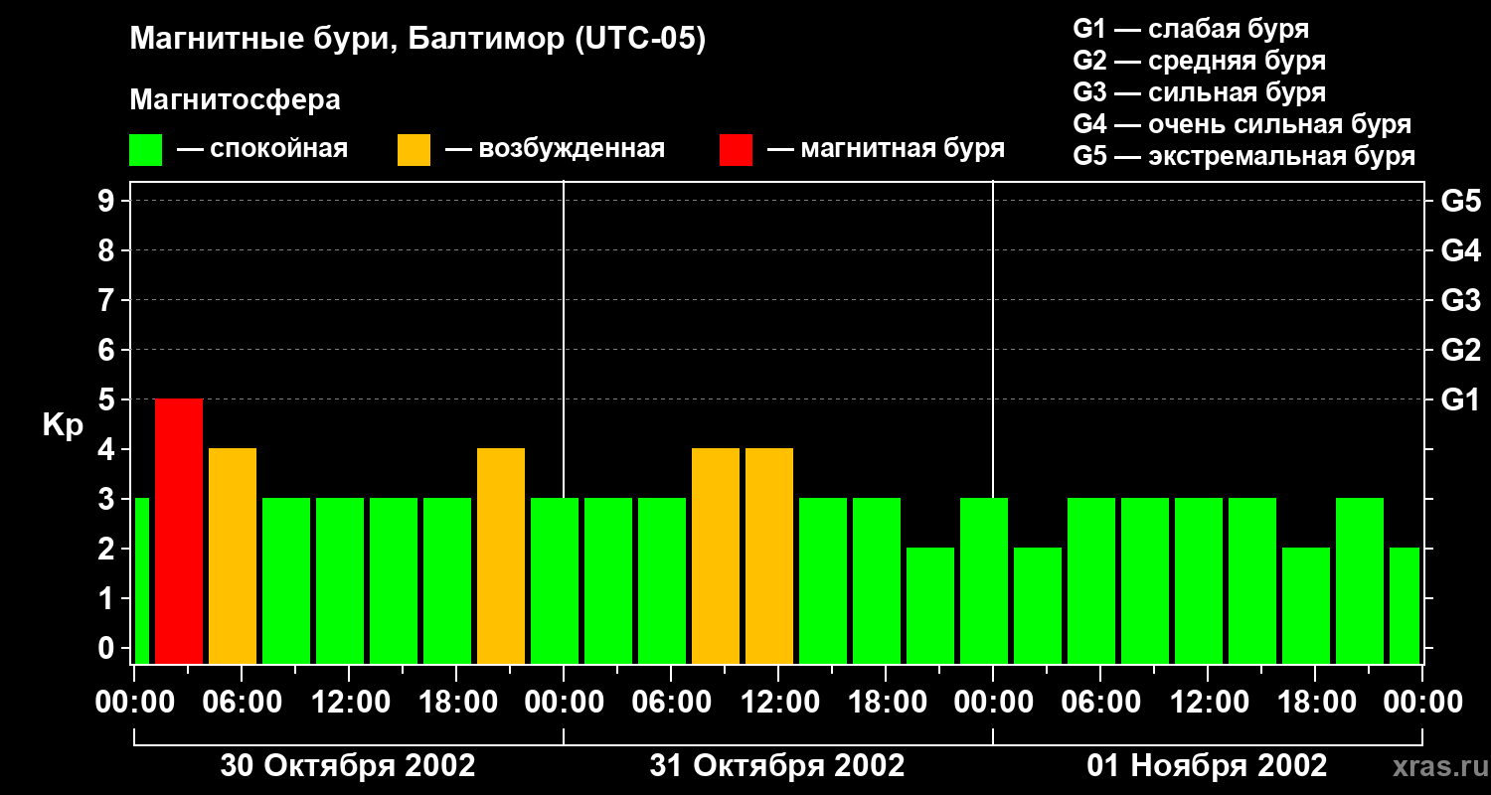Click the 'магнитная буря' legend text label

[x=903, y=149]
